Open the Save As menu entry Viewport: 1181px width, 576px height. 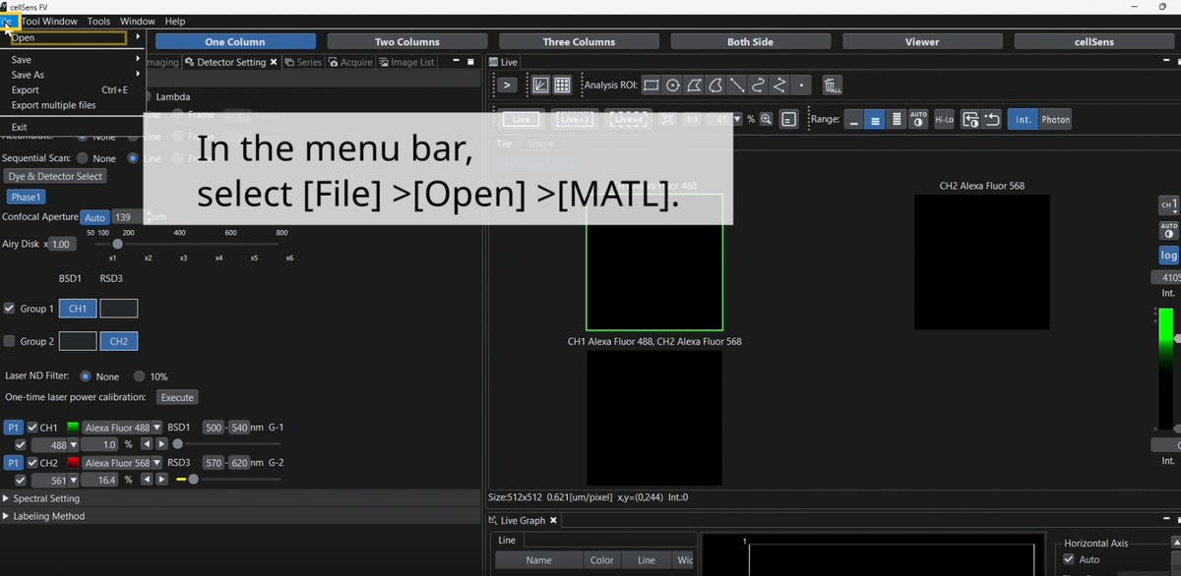pos(28,75)
